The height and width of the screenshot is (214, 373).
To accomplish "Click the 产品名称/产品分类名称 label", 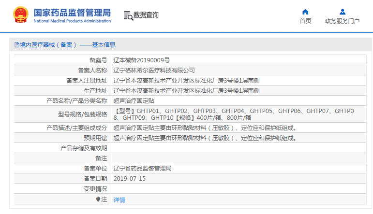I will [x=76, y=100].
